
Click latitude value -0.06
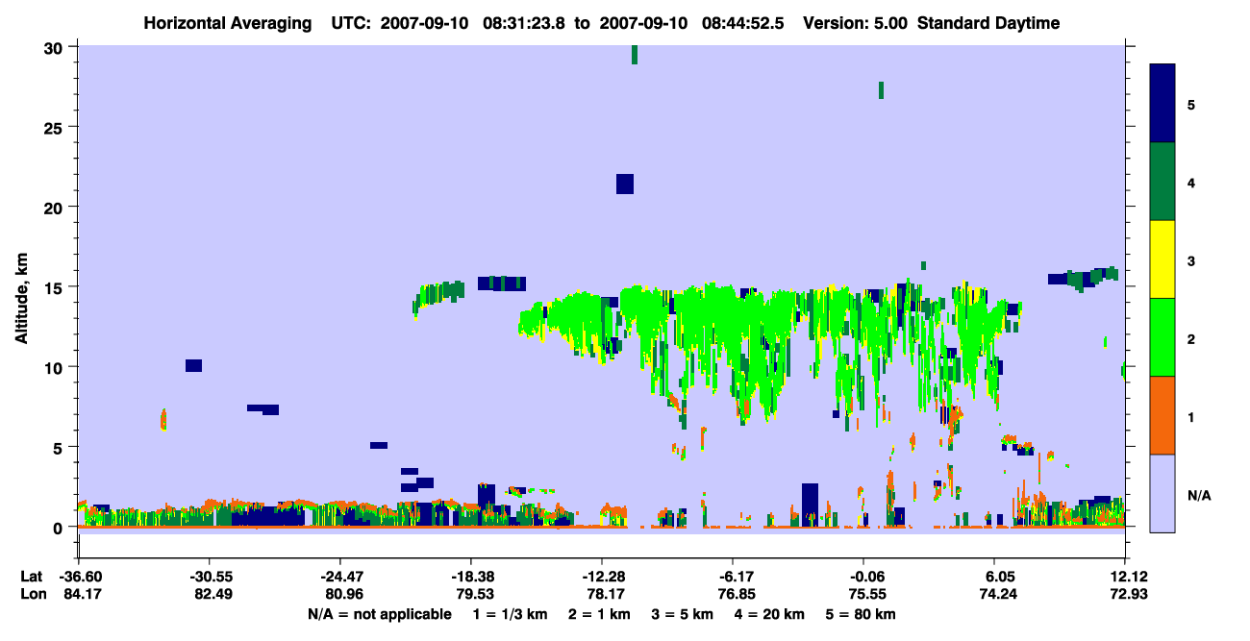[863, 577]
